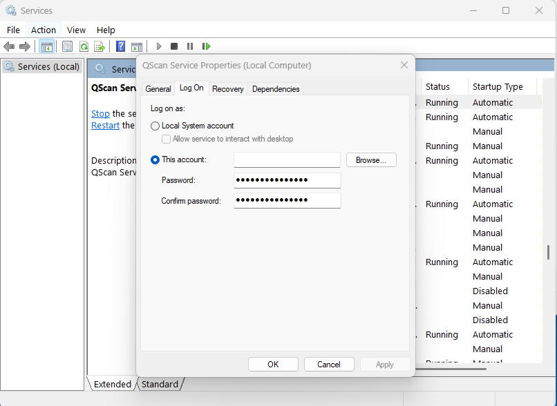Click the Back arrow toolbar icon

(x=9, y=46)
